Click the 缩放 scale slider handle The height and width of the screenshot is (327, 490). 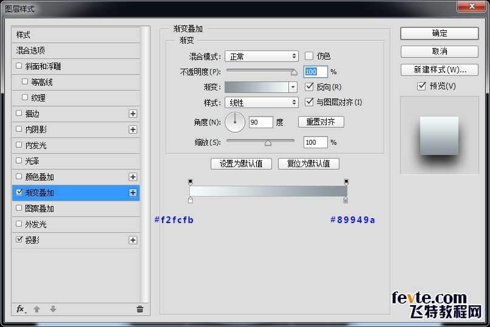point(268,143)
